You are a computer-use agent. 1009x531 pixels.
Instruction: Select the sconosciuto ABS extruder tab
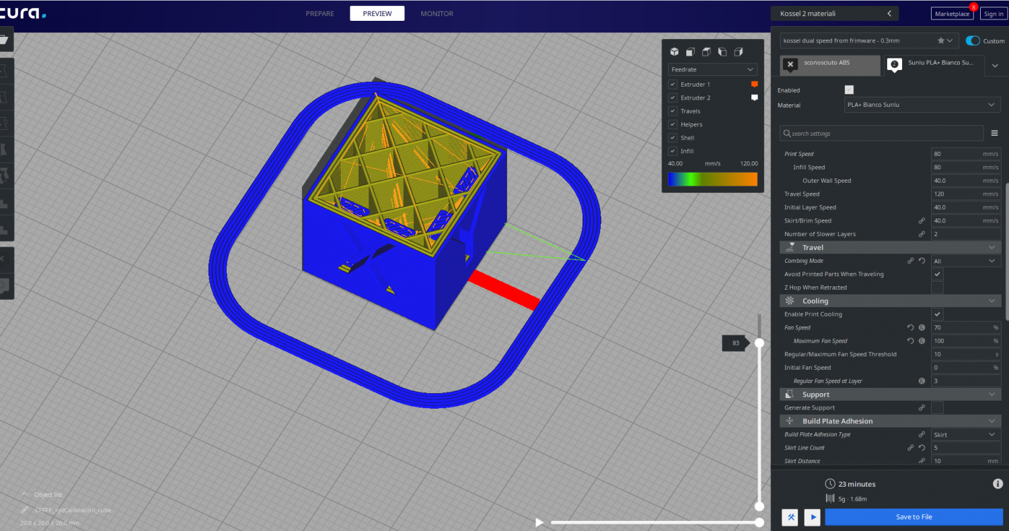pyautogui.click(x=830, y=65)
